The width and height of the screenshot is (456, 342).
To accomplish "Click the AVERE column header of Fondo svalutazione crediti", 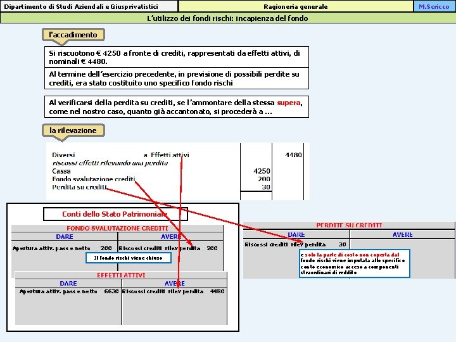I will [x=171, y=236].
